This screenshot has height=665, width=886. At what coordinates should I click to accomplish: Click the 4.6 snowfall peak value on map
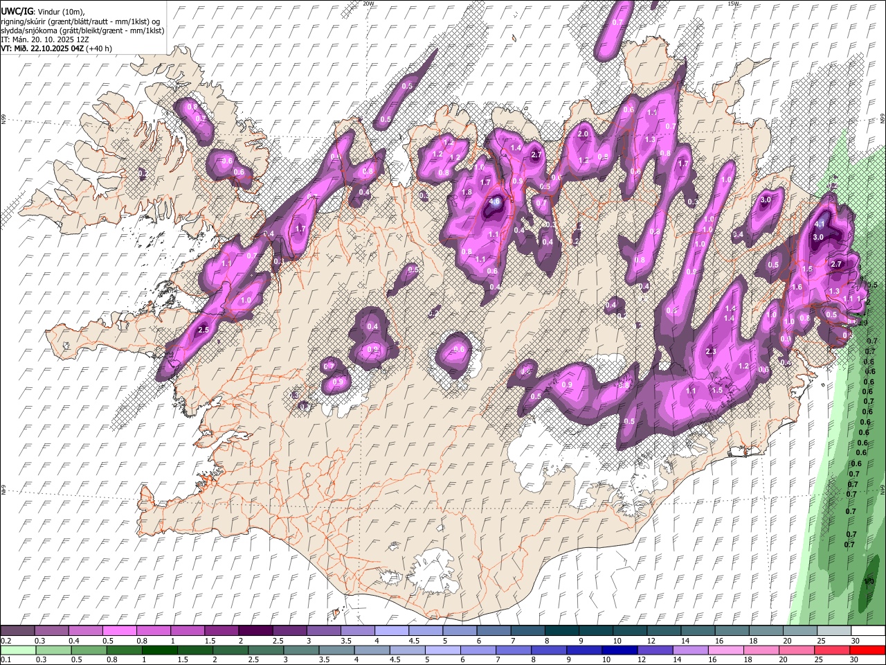tap(494, 202)
